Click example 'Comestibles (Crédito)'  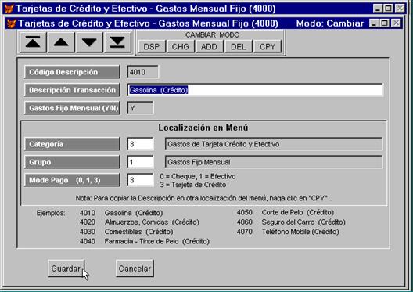pos(138,232)
